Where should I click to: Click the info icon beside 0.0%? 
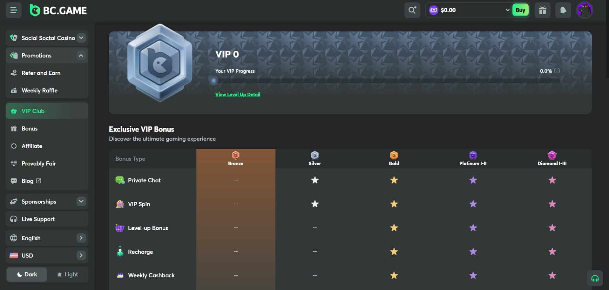pyautogui.click(x=557, y=71)
